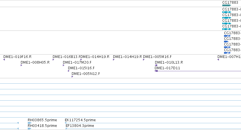Screen dimensions: 241x130
Task: Click the DME1-017D11 label
Action: point(167,68)
